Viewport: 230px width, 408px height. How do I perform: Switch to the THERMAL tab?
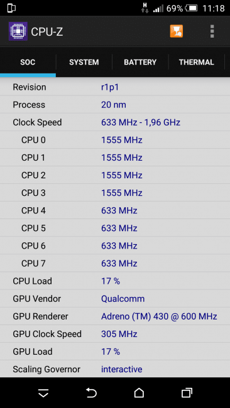(197, 62)
